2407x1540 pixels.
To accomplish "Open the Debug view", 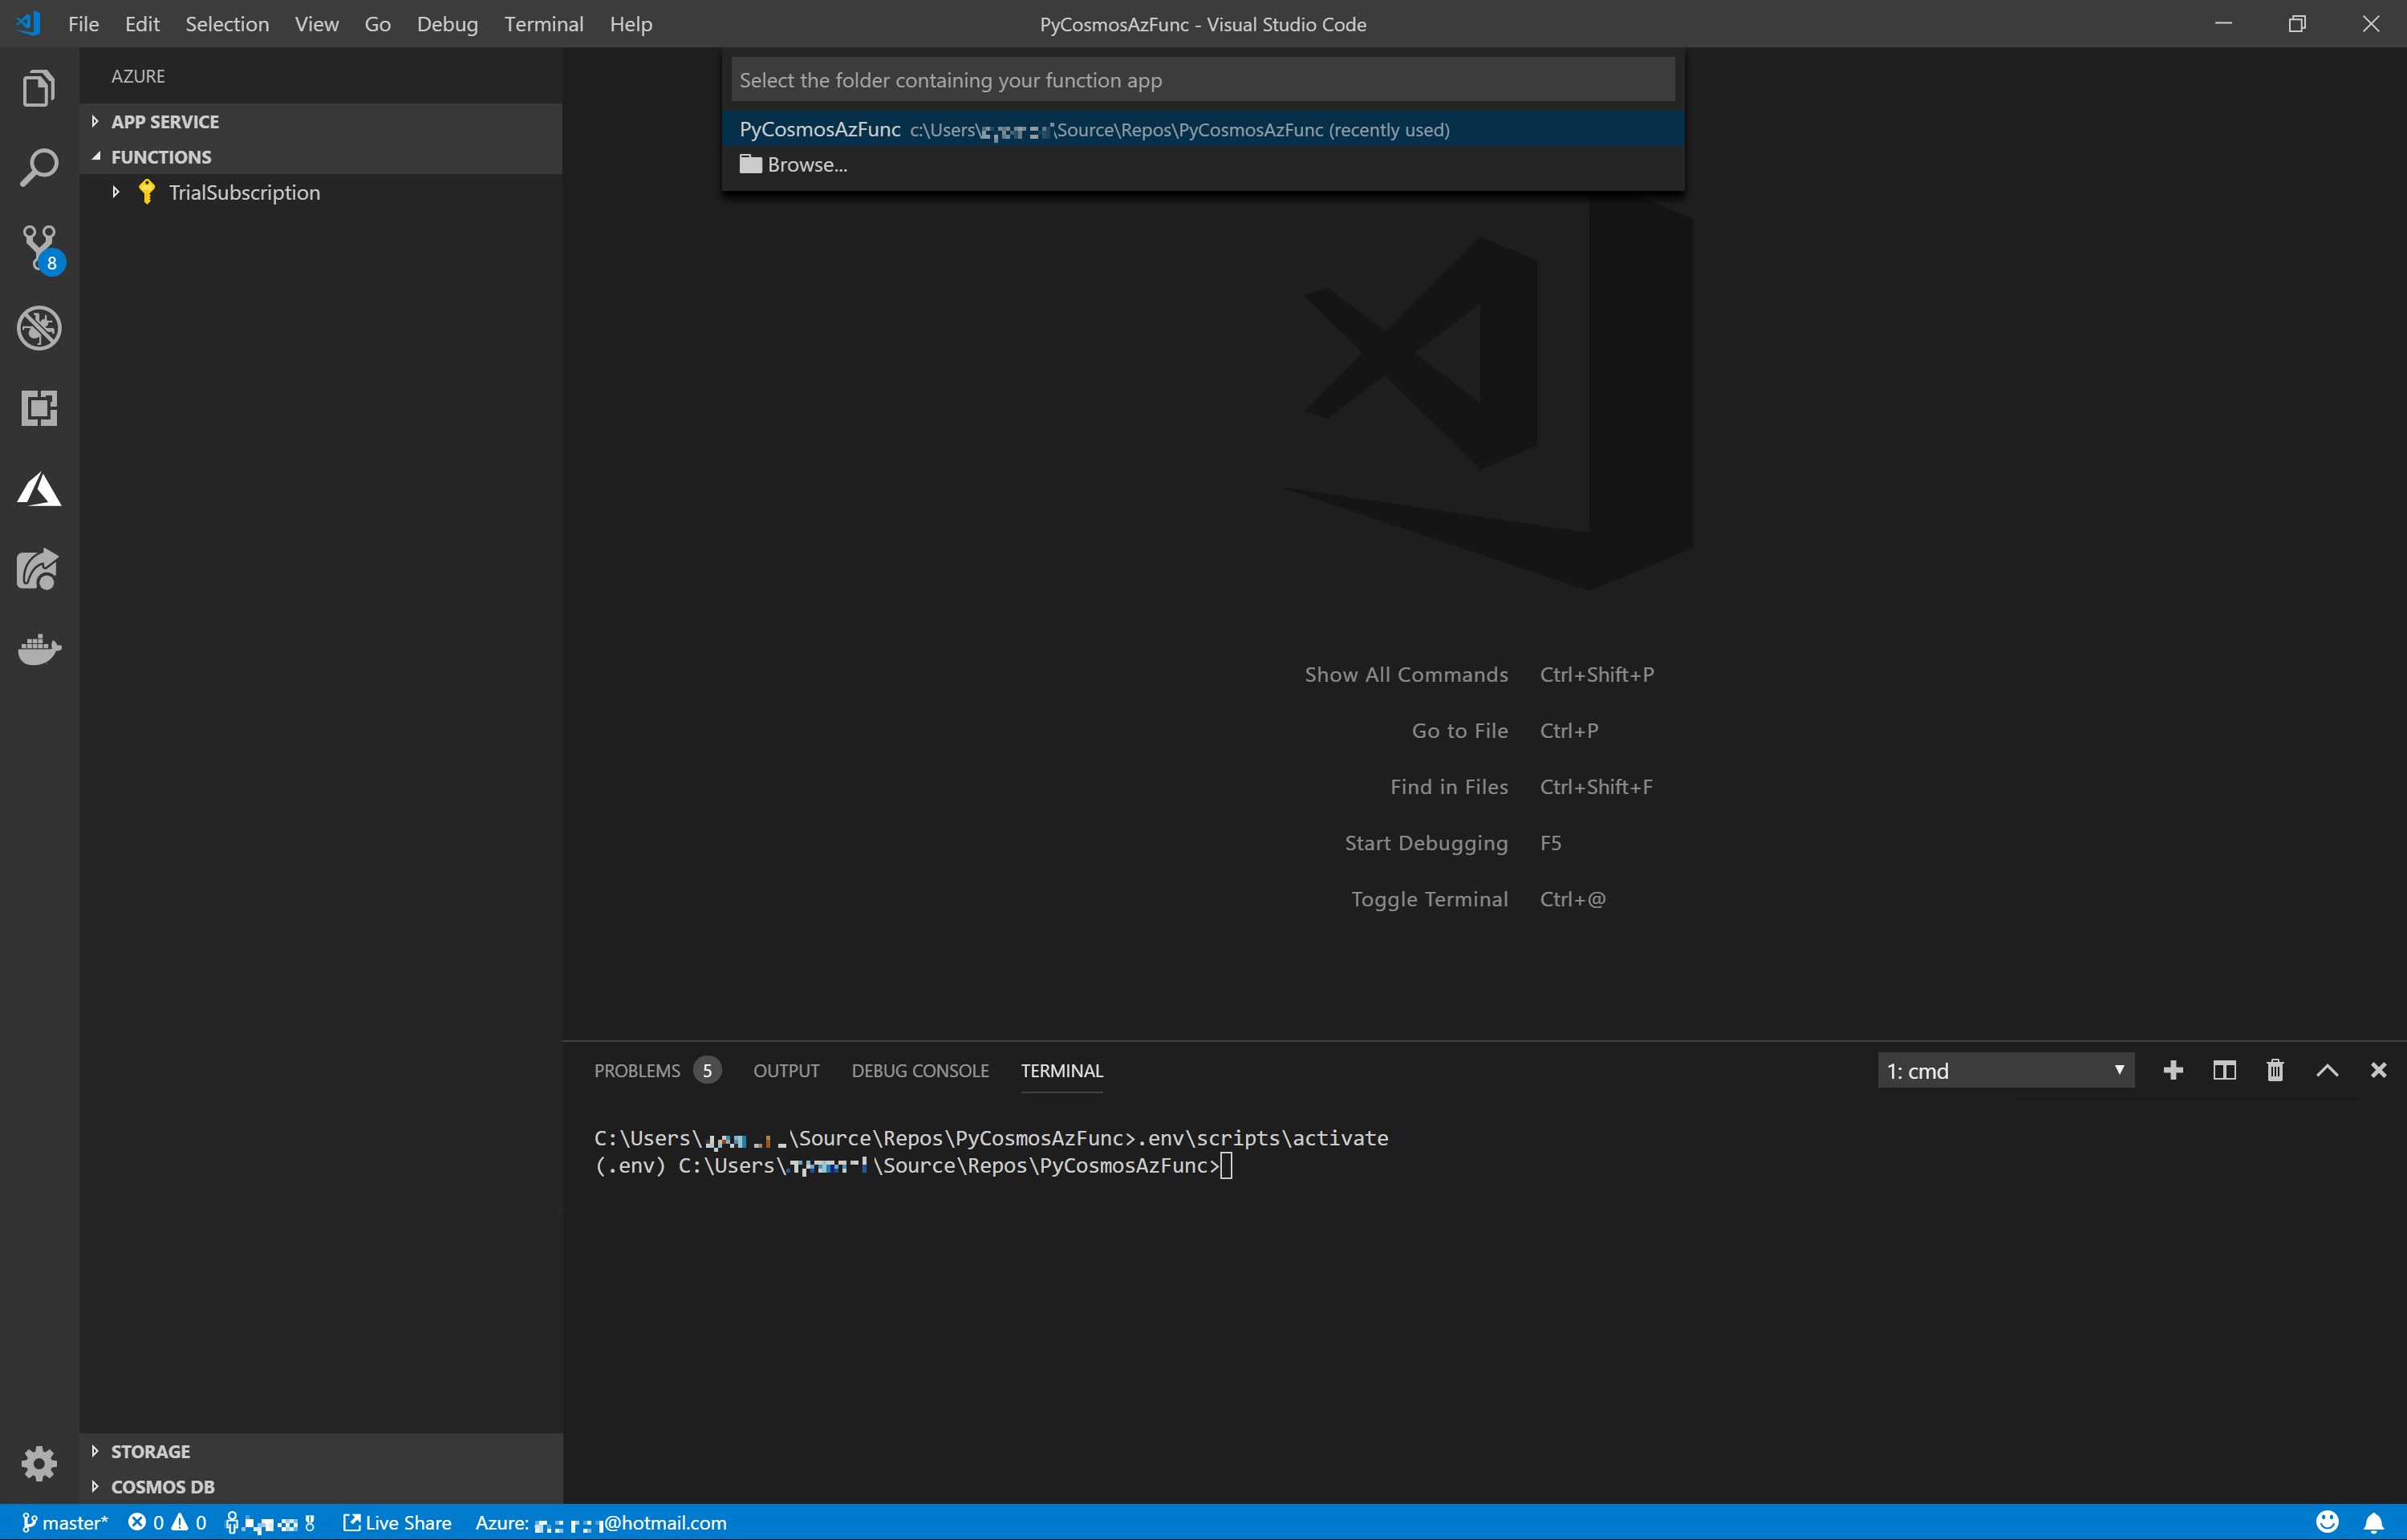I will click(38, 328).
